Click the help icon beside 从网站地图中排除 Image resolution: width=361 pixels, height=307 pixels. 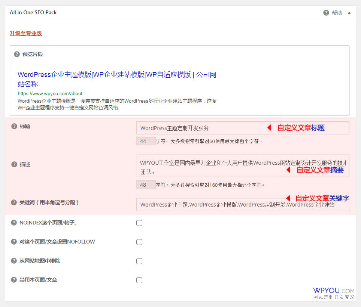pyautogui.click(x=14, y=261)
